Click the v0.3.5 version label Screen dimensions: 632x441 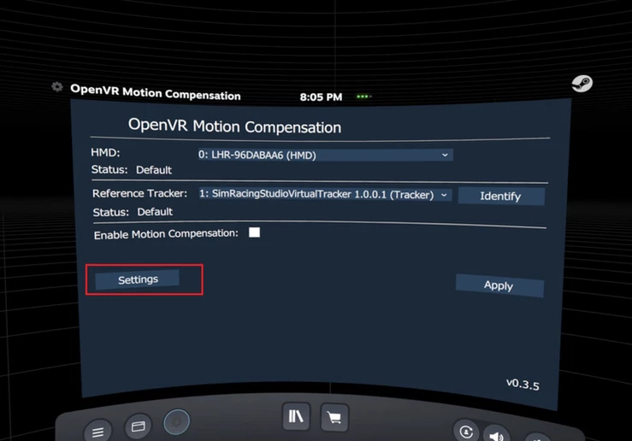click(x=523, y=385)
